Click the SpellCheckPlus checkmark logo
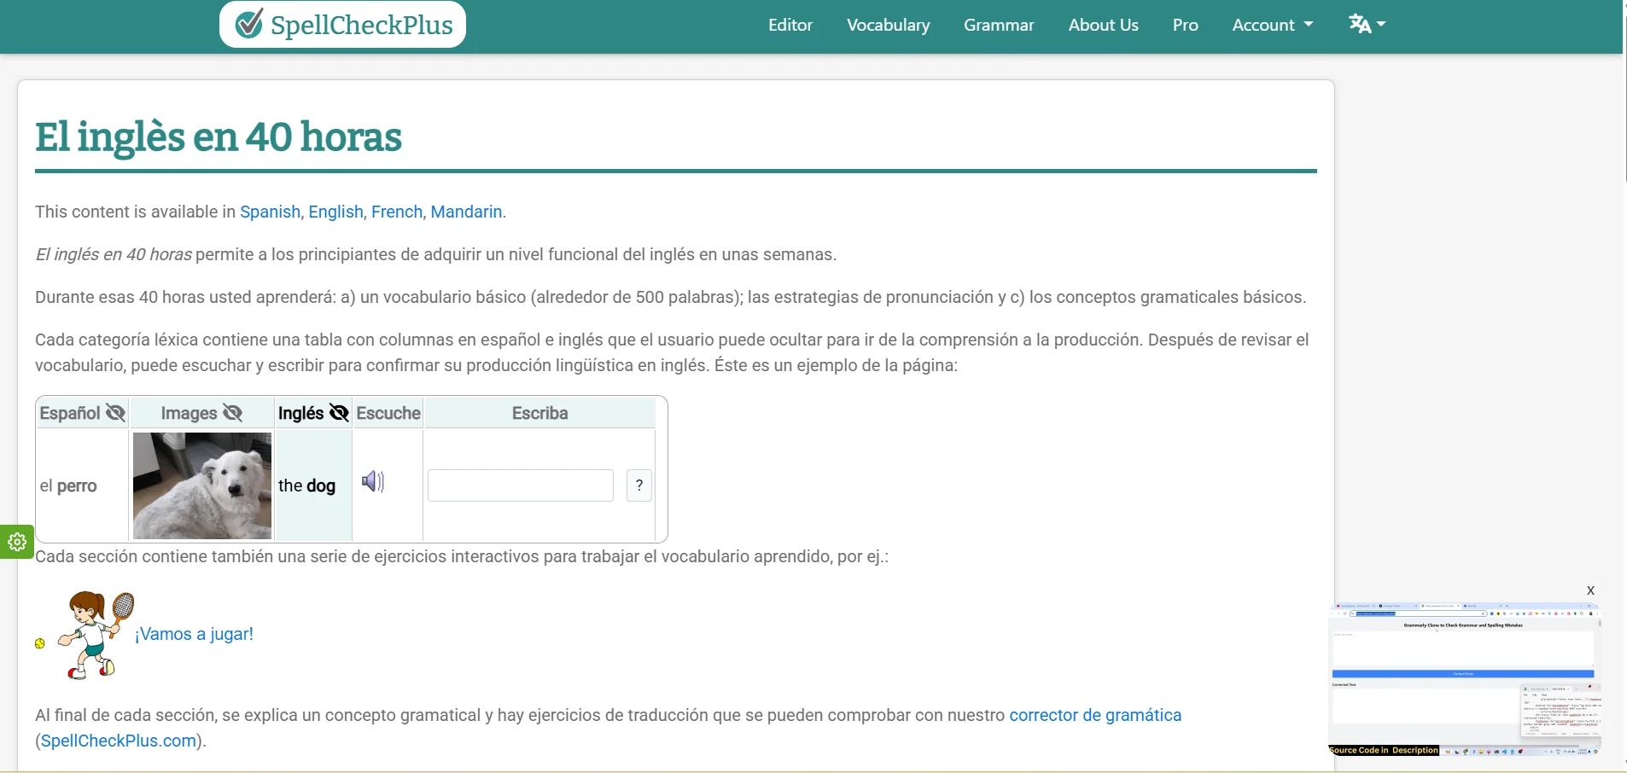This screenshot has height=773, width=1627. click(x=249, y=24)
